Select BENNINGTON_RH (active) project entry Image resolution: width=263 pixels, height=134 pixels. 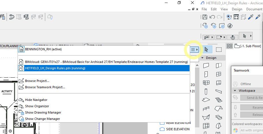(104, 49)
